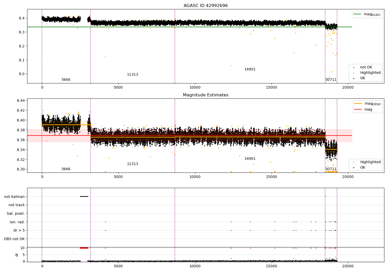This screenshot has width=388, height=272.
Task: Click the 10 tick on the dr axis
Action: 23,248
